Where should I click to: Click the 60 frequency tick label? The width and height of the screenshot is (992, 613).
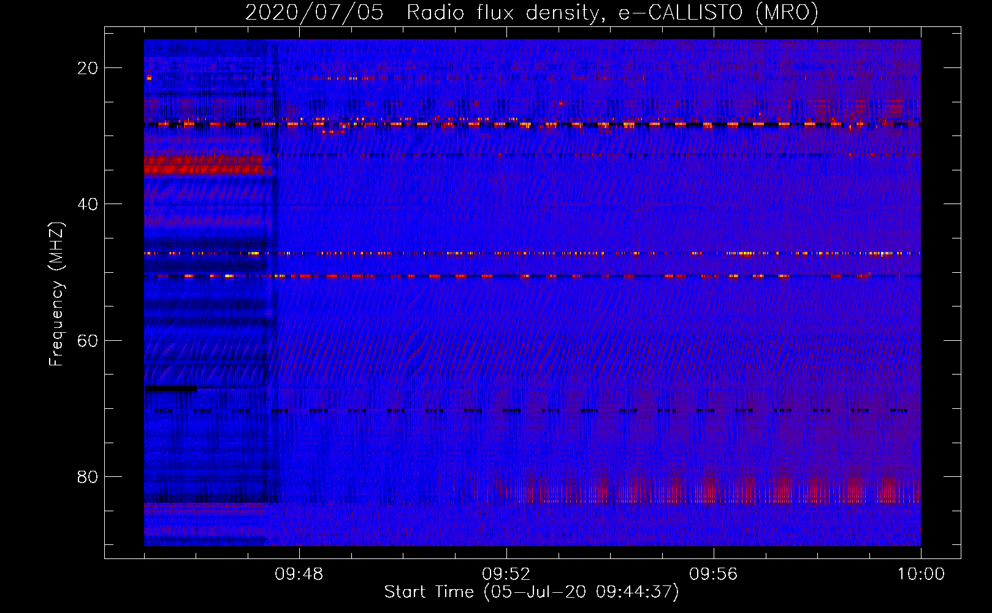coord(88,340)
